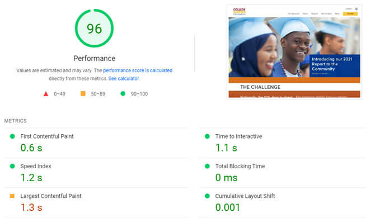Click the orange square 50–89 legend icon
366x218 pixels.
click(83, 94)
